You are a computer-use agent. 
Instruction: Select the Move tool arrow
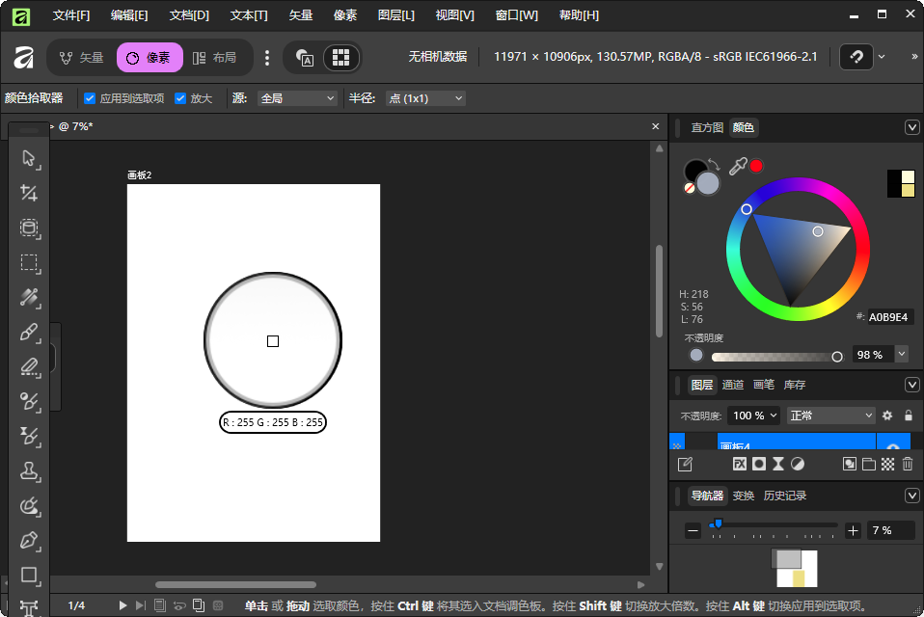point(28,158)
